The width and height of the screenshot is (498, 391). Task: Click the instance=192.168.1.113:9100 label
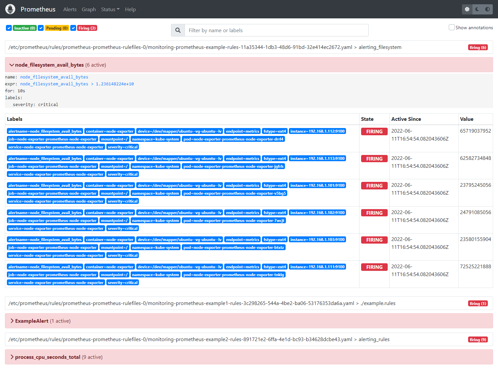(x=317, y=158)
